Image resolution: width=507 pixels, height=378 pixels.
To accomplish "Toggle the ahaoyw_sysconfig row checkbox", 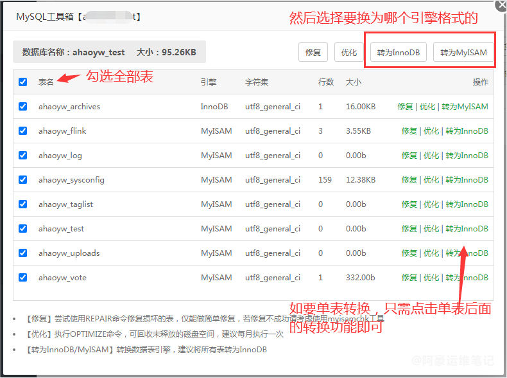I will click(x=23, y=180).
